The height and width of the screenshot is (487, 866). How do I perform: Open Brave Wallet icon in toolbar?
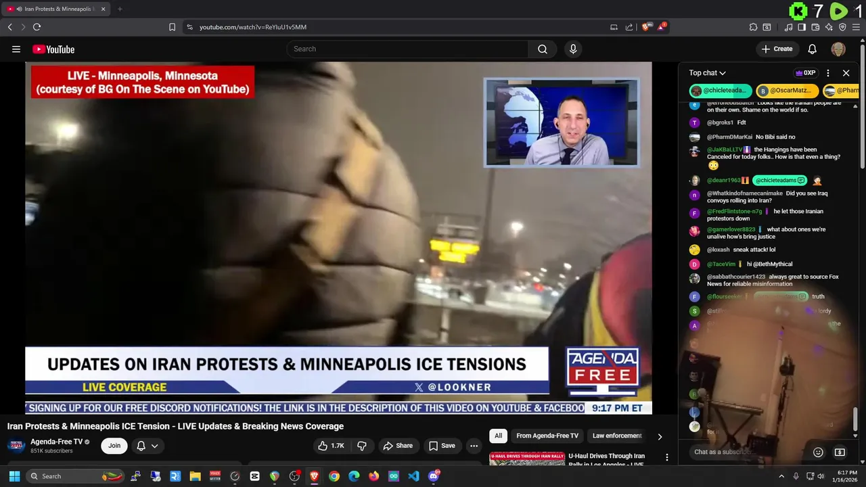tap(815, 27)
